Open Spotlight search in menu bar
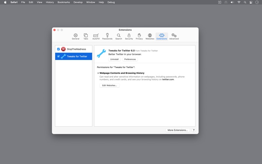Screen dimensions: 262x164 pyautogui.click(x=245, y=2)
